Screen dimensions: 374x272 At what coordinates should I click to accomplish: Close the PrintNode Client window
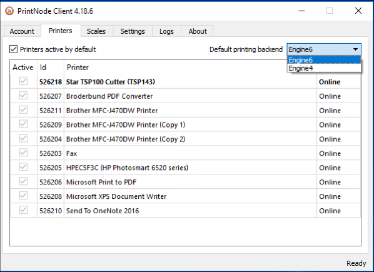[358, 11]
